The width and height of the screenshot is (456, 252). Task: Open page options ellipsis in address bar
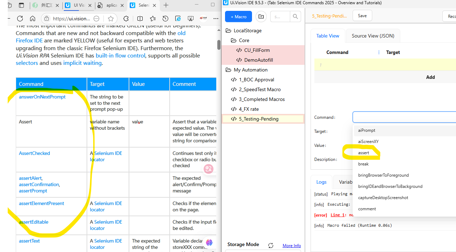click(96, 19)
